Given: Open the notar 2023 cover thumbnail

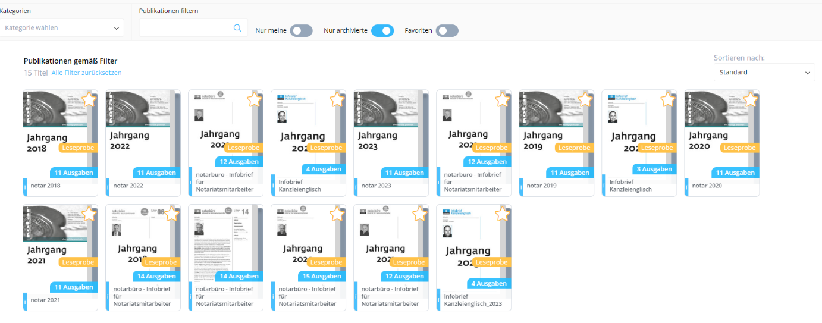Looking at the screenshot, I should [387, 128].
